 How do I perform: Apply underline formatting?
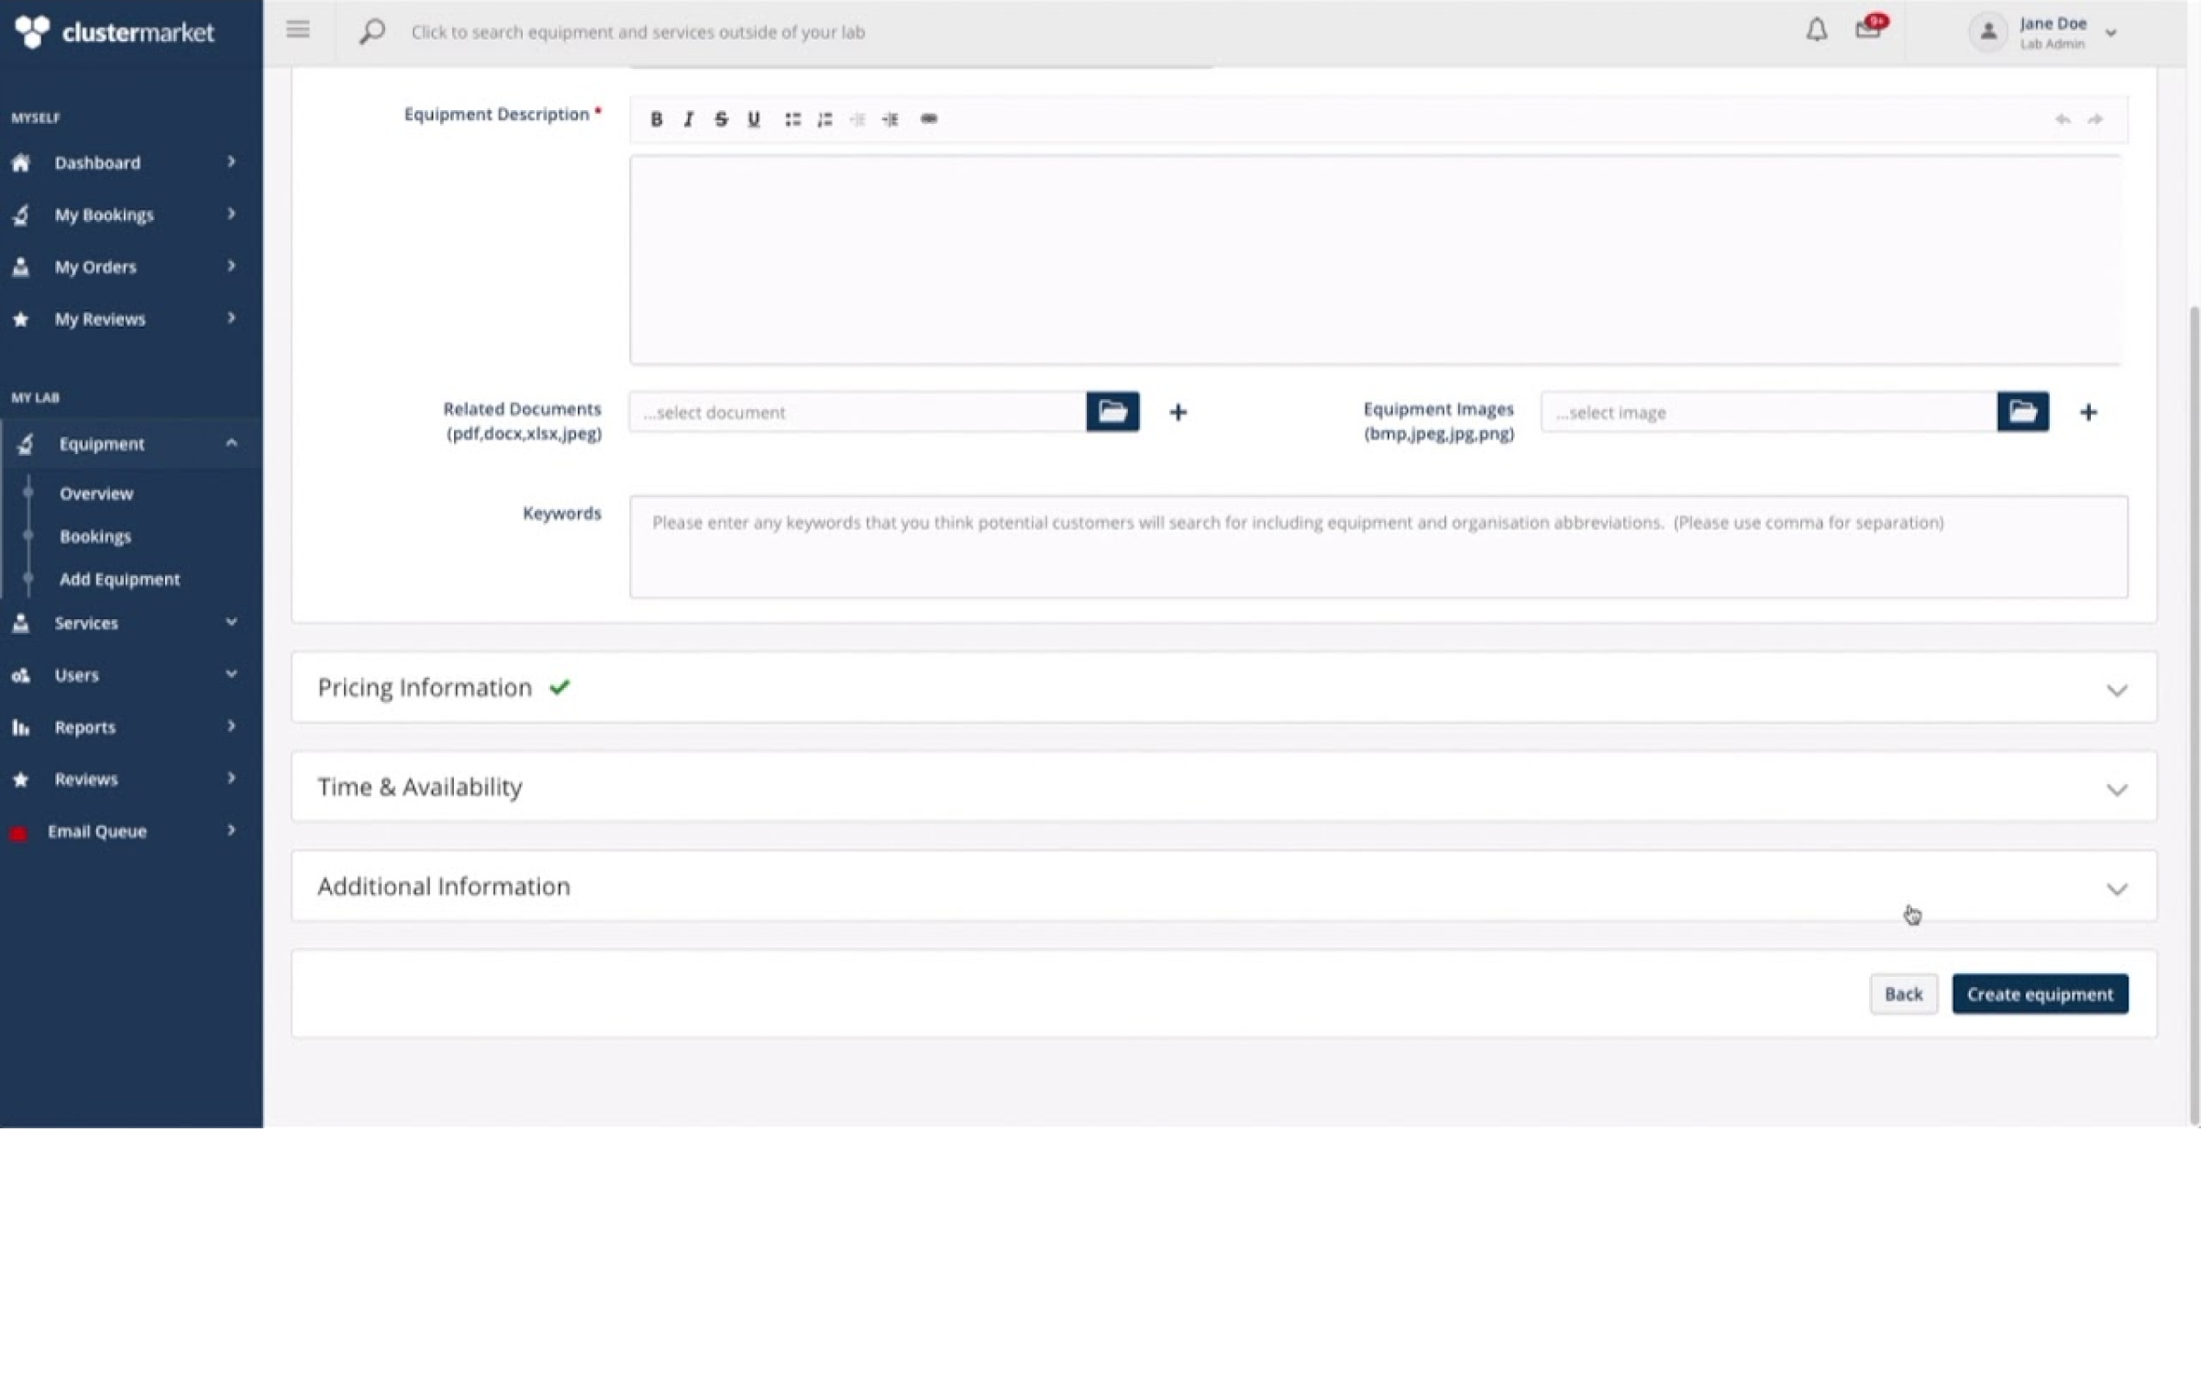(754, 119)
